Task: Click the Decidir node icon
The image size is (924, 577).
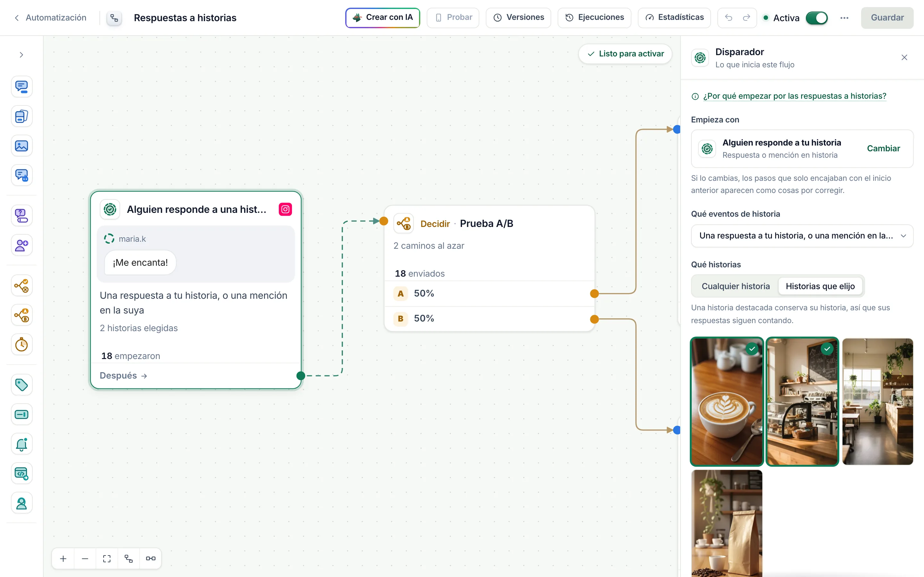Action: (x=403, y=224)
